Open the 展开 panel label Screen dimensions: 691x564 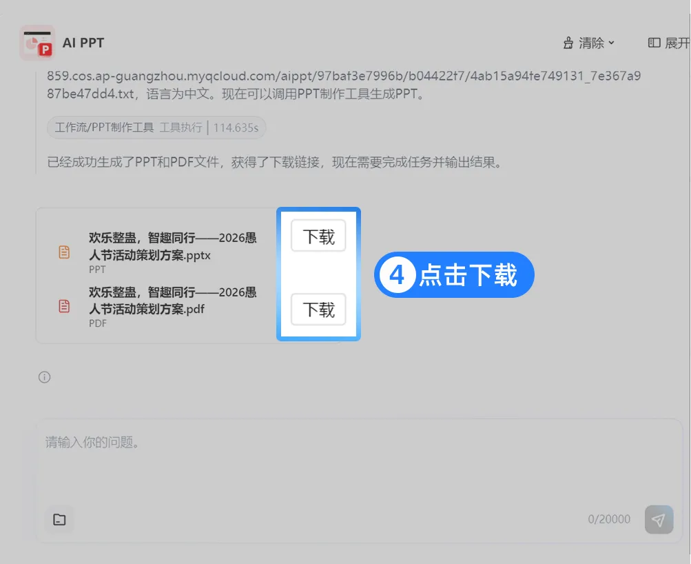[677, 43]
